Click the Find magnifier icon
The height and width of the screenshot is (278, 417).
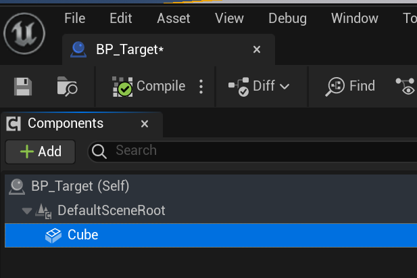pos(335,87)
